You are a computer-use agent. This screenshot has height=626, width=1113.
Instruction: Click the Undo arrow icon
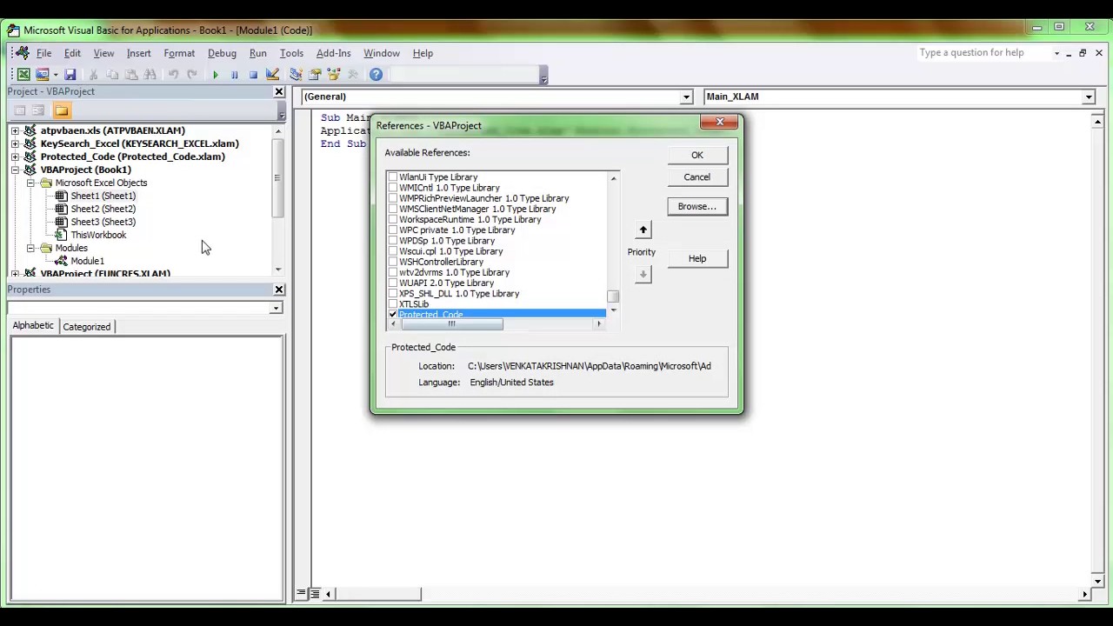click(173, 75)
